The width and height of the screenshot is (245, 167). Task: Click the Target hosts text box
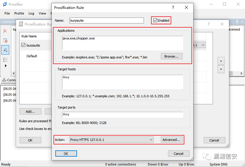pos(122,82)
